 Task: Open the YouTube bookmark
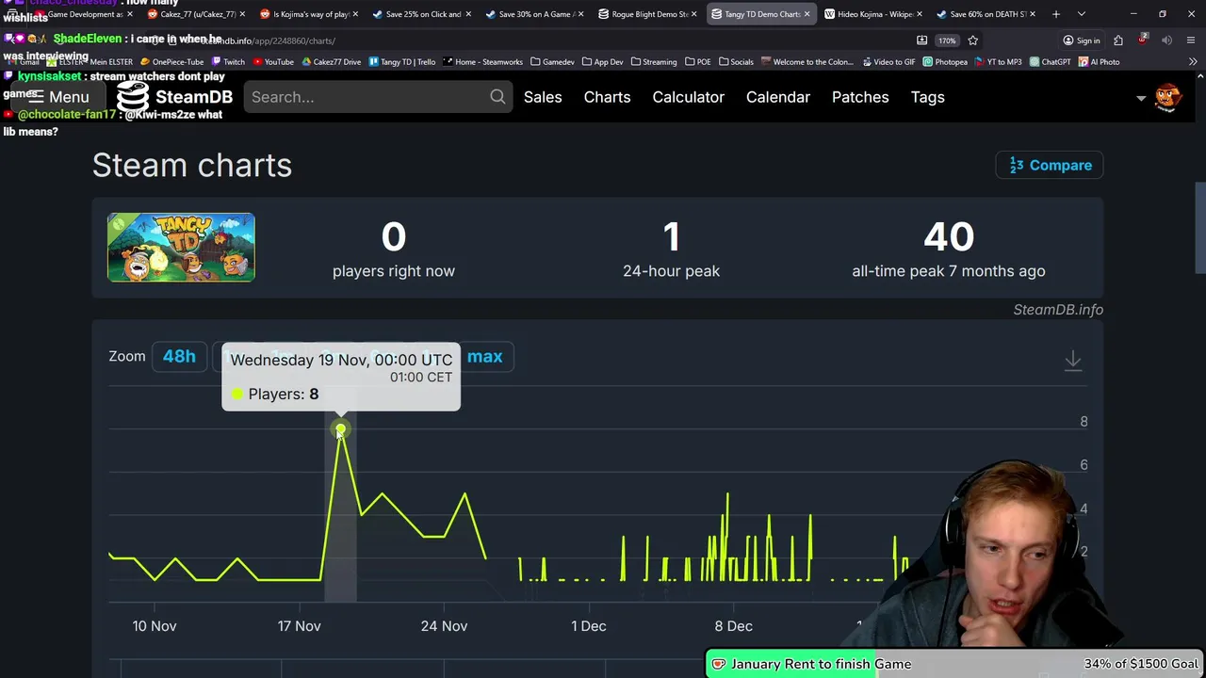(x=272, y=62)
